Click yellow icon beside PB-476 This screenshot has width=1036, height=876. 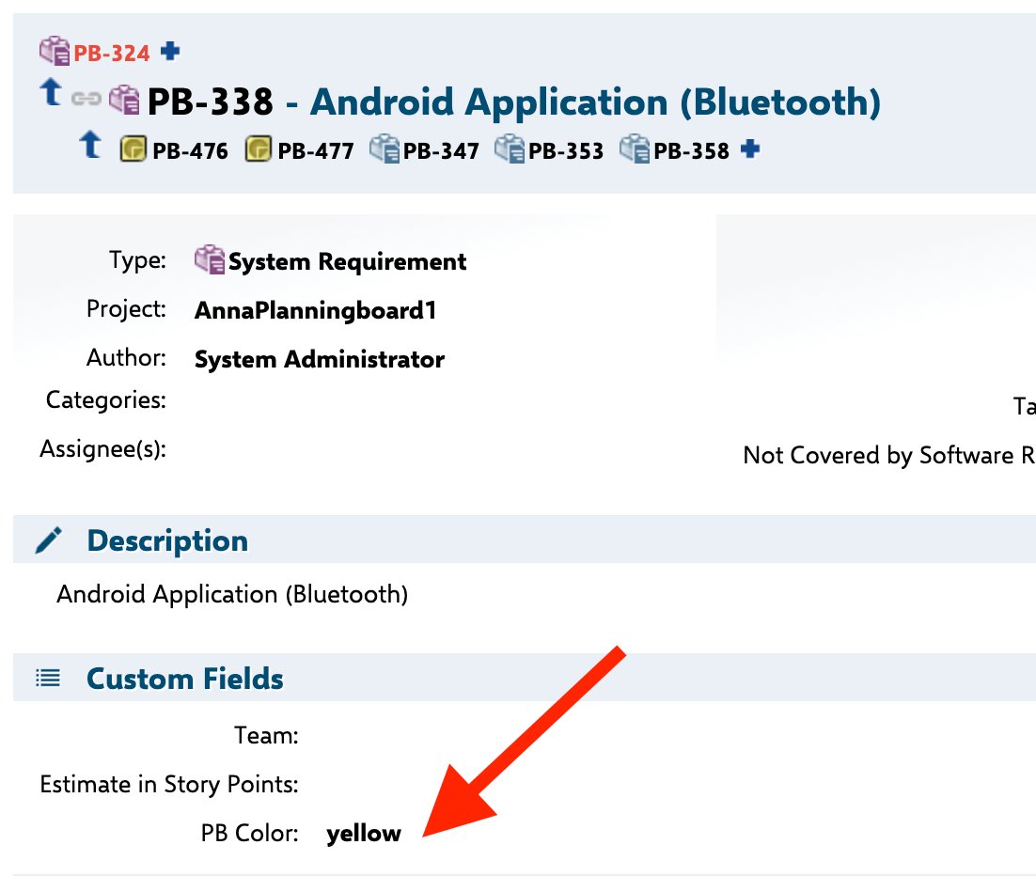coord(133,149)
